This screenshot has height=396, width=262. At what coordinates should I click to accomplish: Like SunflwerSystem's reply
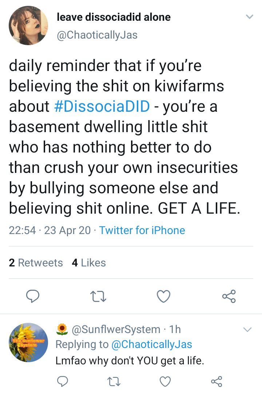[166, 381]
